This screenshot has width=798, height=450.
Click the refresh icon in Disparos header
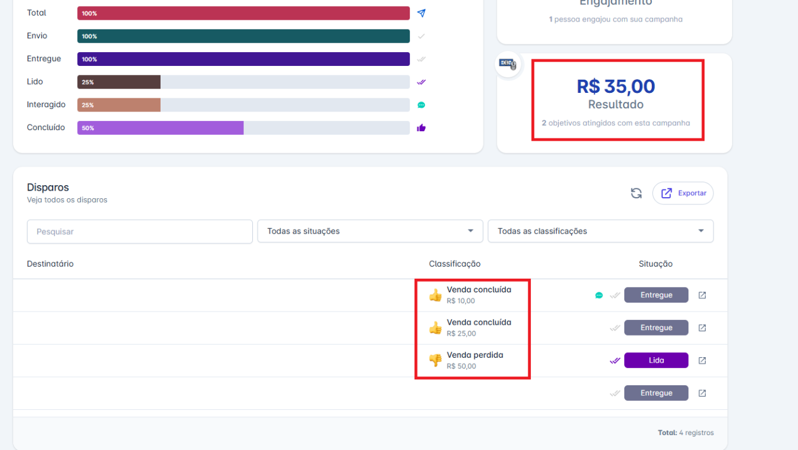click(x=636, y=194)
